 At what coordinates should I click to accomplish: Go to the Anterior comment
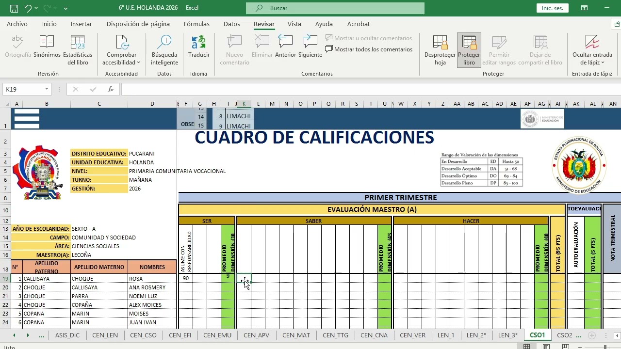point(285,47)
